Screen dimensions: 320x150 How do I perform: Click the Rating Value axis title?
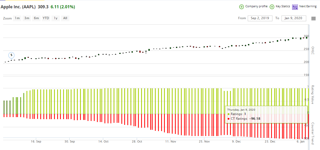313,95
